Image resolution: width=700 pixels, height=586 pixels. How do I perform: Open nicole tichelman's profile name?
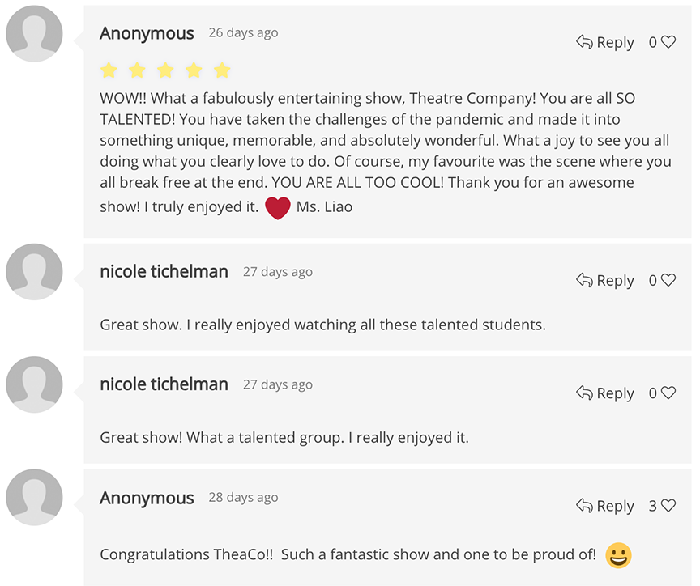(164, 271)
